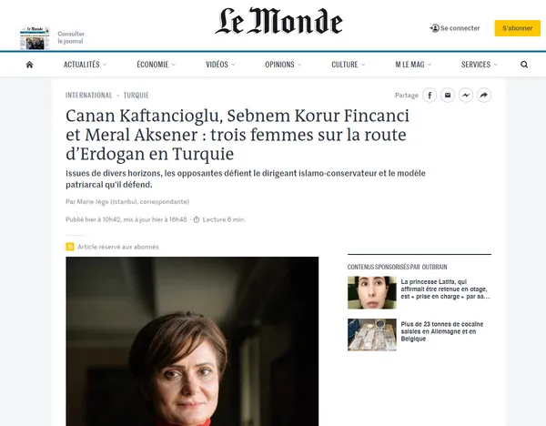Click the forward share arrow icon
Image resolution: width=546 pixels, height=426 pixels.
pyautogui.click(x=484, y=95)
